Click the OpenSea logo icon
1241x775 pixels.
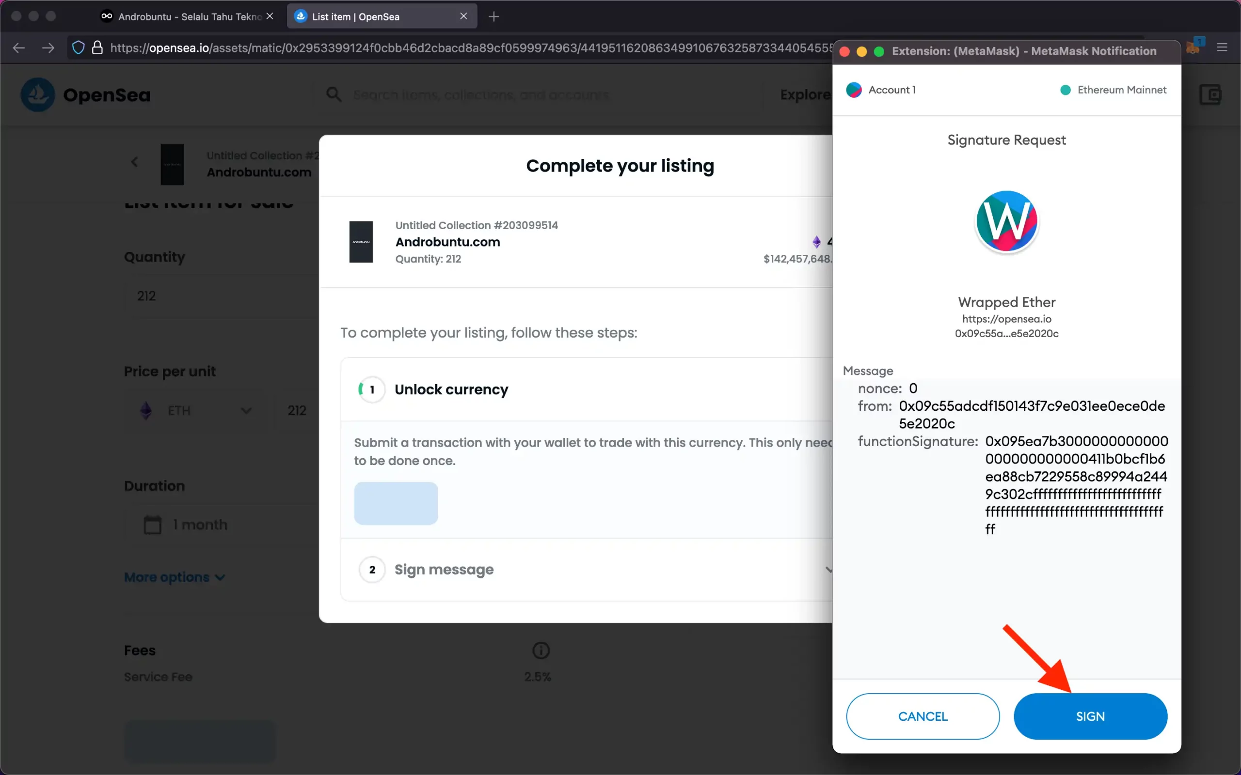(37, 95)
